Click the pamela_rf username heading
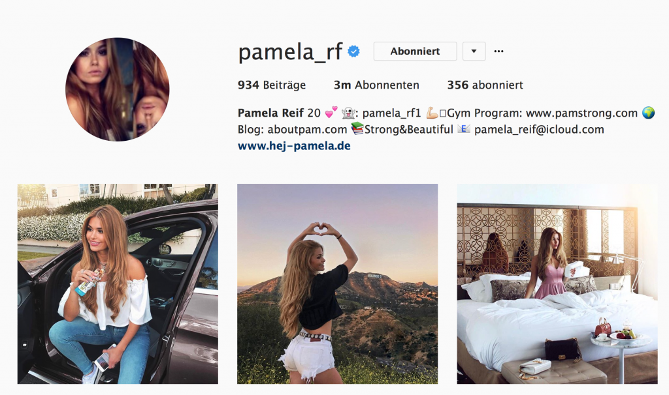This screenshot has width=669, height=395. (290, 52)
